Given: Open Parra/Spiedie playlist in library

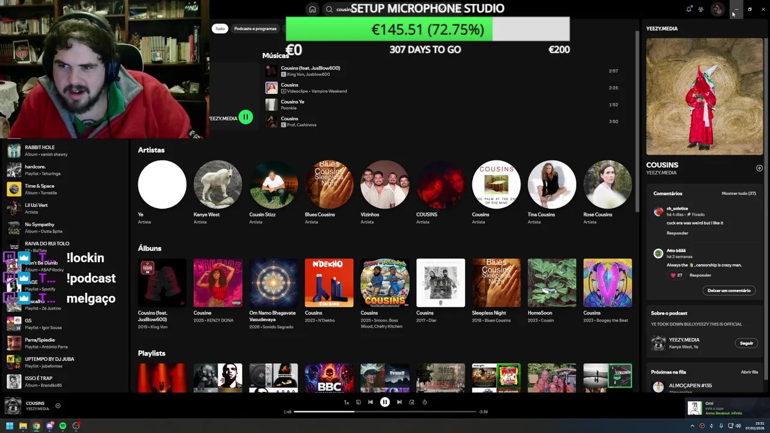Looking at the screenshot, I should point(65,343).
